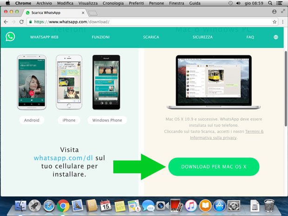
Task: Open Finder in the Dock
Action: pos(20,205)
